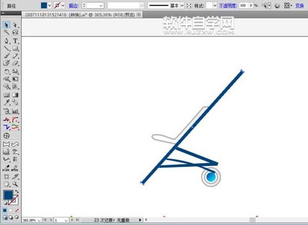Enable Draw Inside mode
Viewport: 308px width, 225px height.
coord(17,217)
